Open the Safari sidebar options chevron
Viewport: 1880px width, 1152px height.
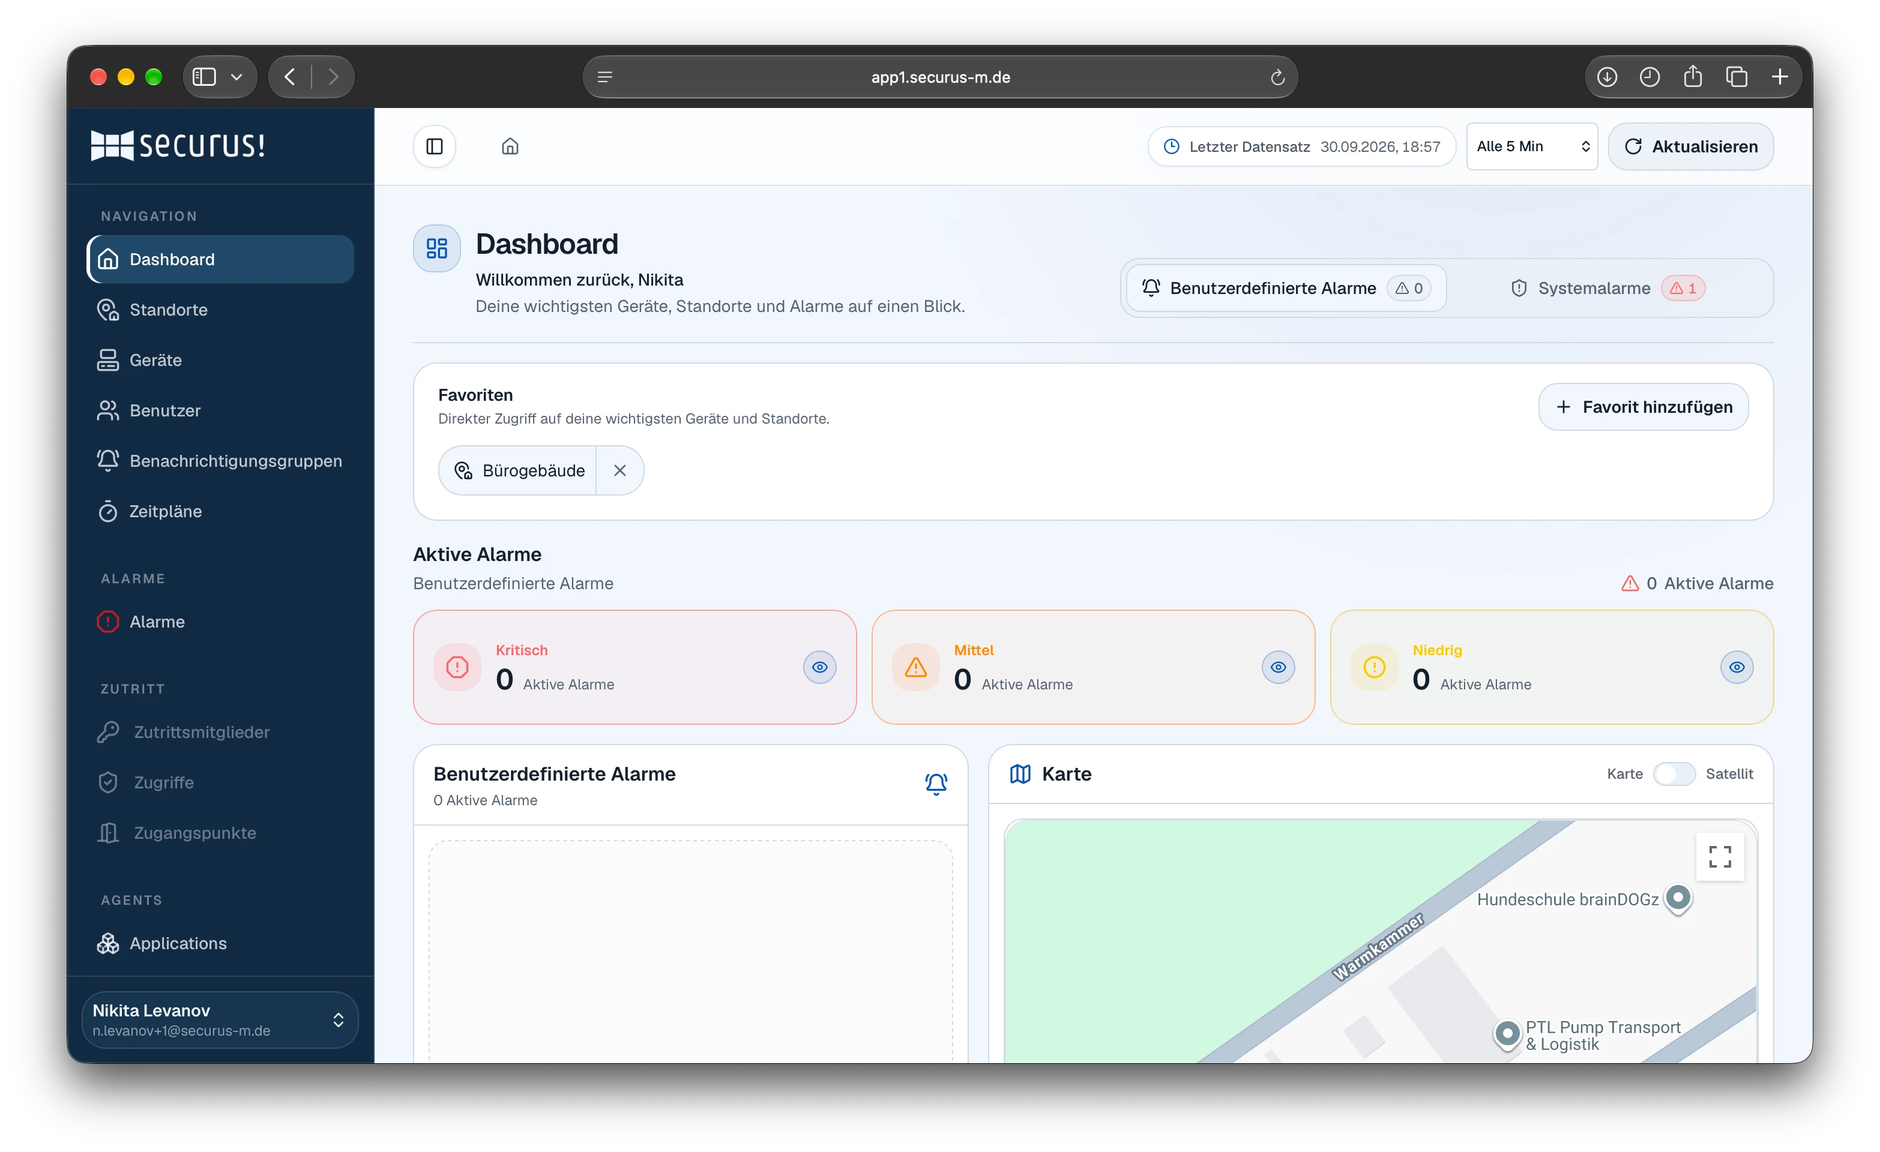coord(237,77)
